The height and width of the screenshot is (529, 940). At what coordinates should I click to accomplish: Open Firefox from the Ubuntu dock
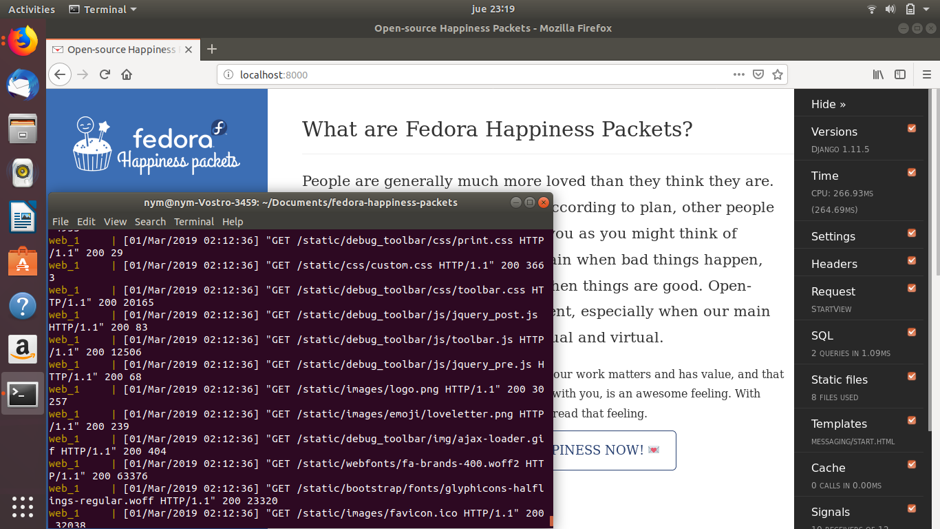tap(23, 41)
